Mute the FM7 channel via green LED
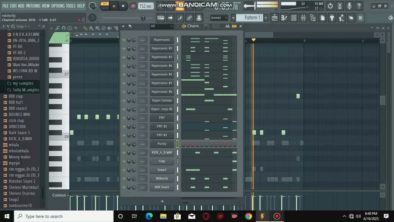The image size is (394, 222). coord(124,118)
